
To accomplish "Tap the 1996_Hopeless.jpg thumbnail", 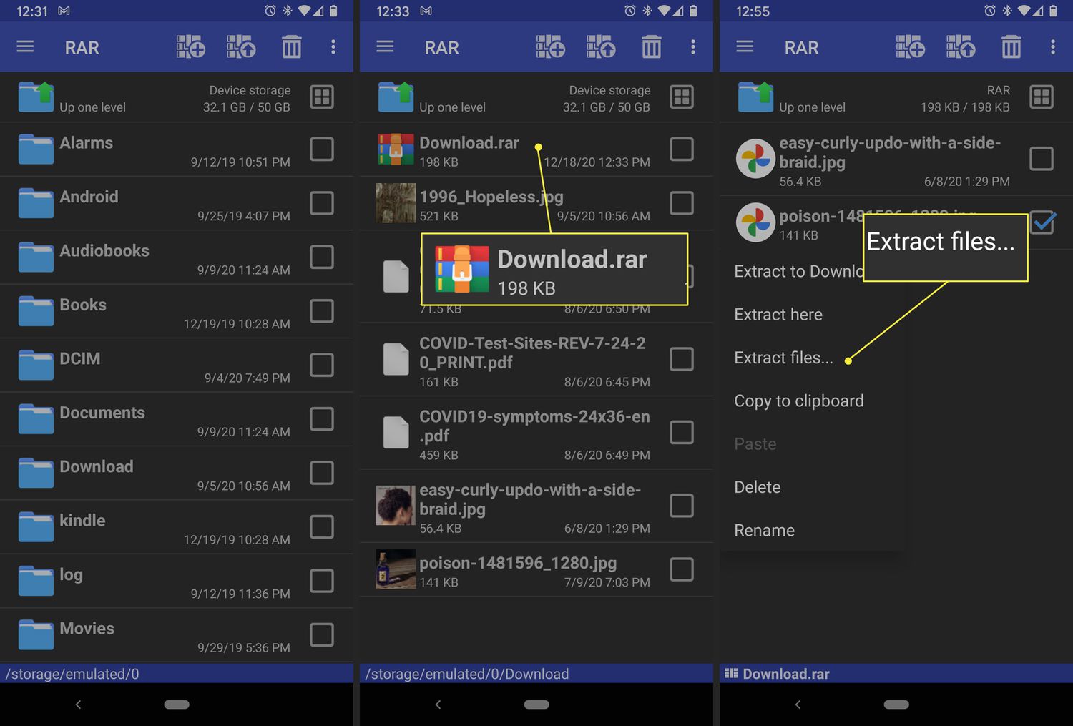I will pyautogui.click(x=396, y=203).
